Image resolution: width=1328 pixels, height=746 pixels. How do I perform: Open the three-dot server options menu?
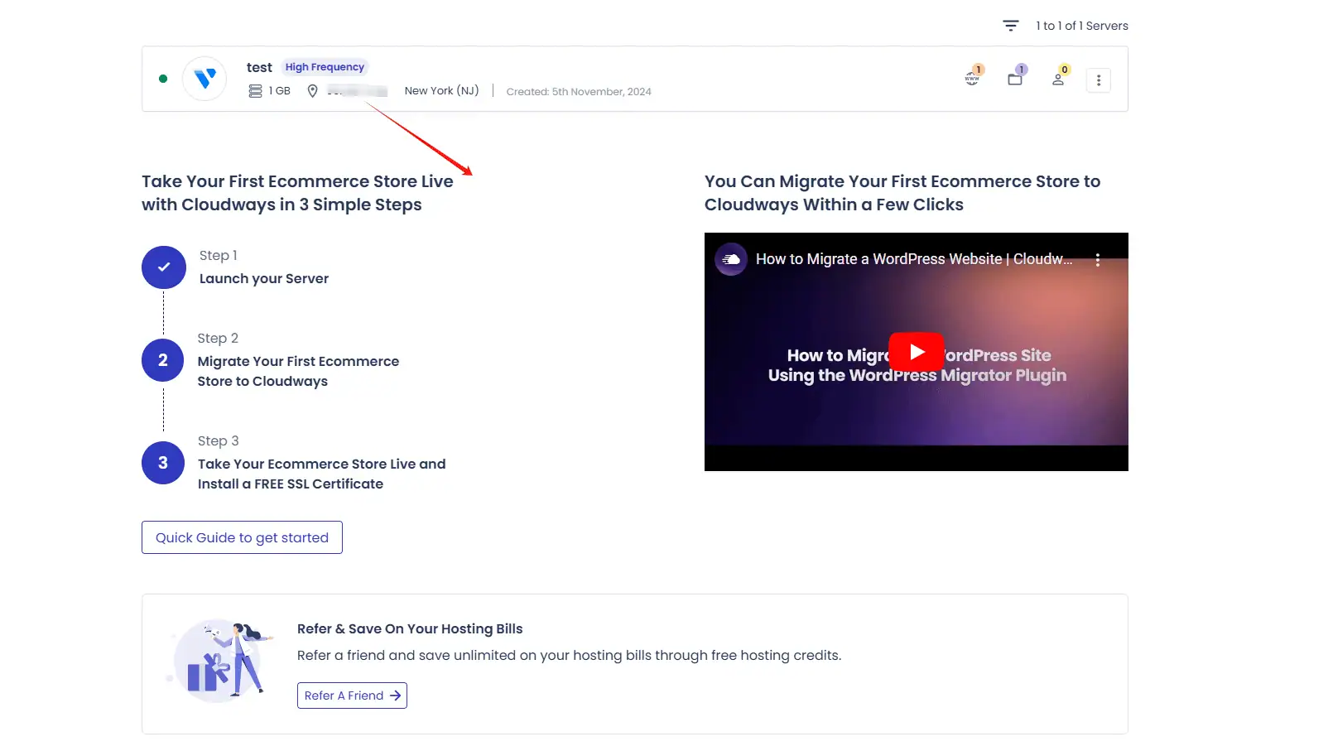coord(1099,80)
